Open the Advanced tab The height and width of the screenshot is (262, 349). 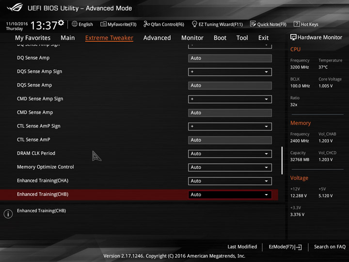[x=157, y=38]
